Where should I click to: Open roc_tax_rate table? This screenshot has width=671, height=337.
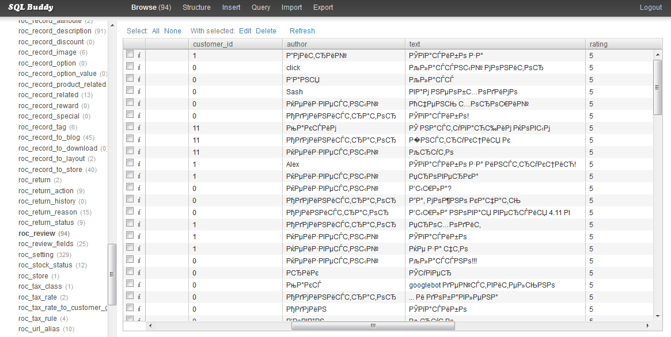(37, 297)
